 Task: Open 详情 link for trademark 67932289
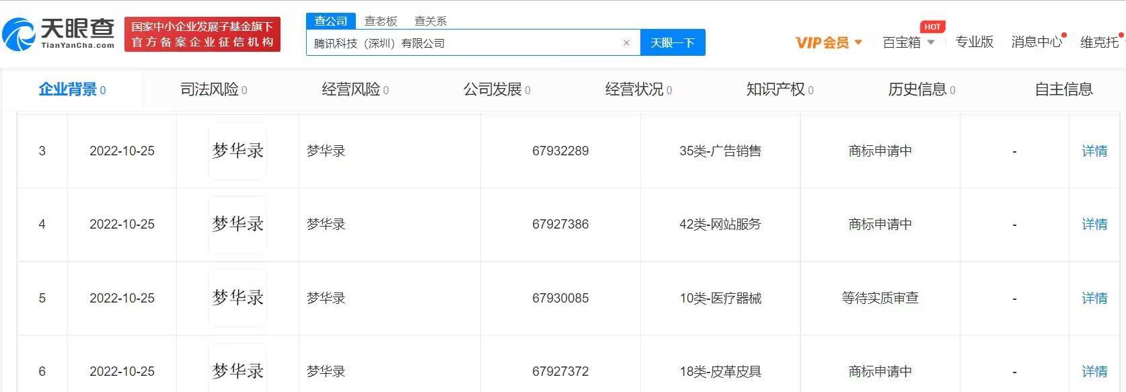1094,151
